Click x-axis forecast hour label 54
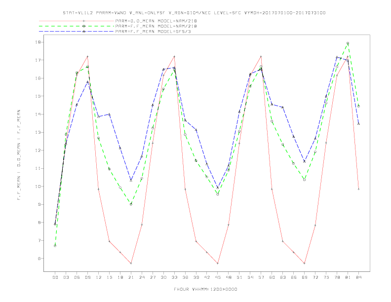 coord(250,277)
